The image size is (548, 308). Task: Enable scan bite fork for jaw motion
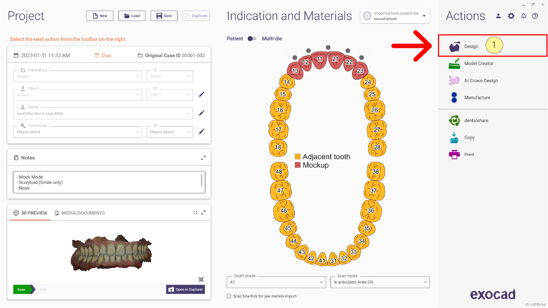[x=229, y=296]
